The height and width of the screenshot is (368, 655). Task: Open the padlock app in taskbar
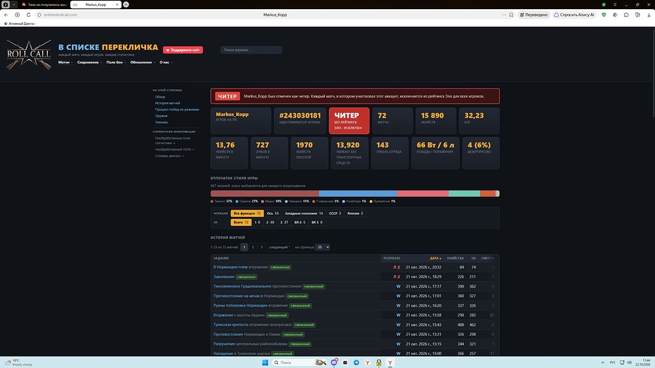(x=379, y=362)
